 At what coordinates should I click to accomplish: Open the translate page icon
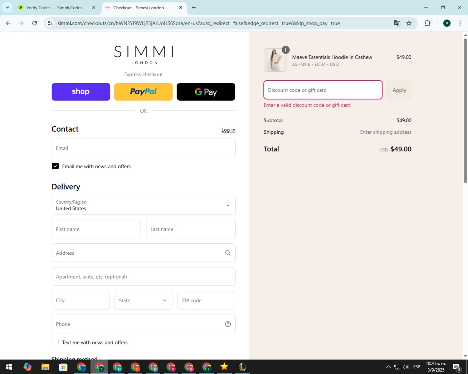pos(397,23)
